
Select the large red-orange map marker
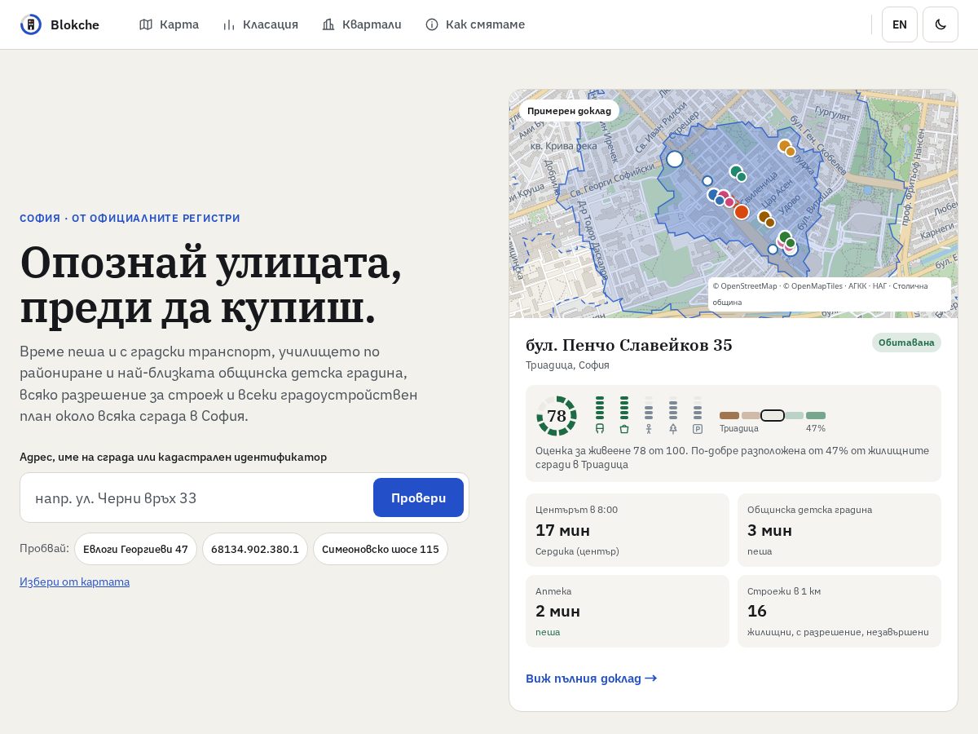coord(742,212)
